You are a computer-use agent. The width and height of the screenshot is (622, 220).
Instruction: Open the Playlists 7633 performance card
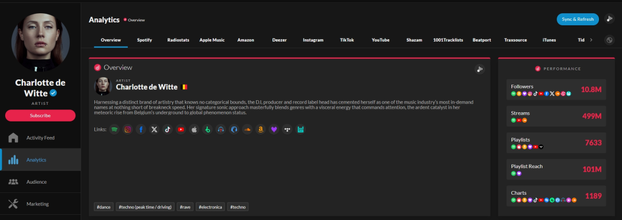pos(556,143)
